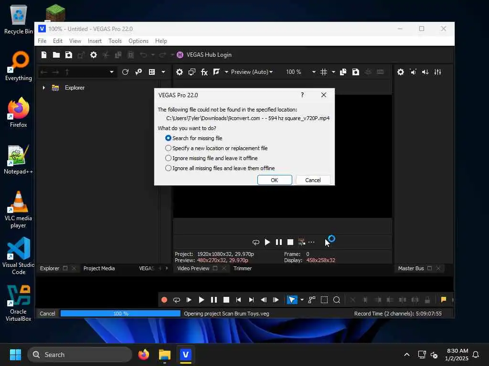This screenshot has height=366, width=489.
Task: Copy preview snapshot to clipboard
Action: pos(343,72)
